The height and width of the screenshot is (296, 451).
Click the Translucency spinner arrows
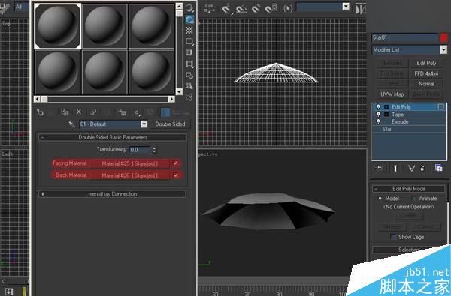pyautogui.click(x=154, y=150)
